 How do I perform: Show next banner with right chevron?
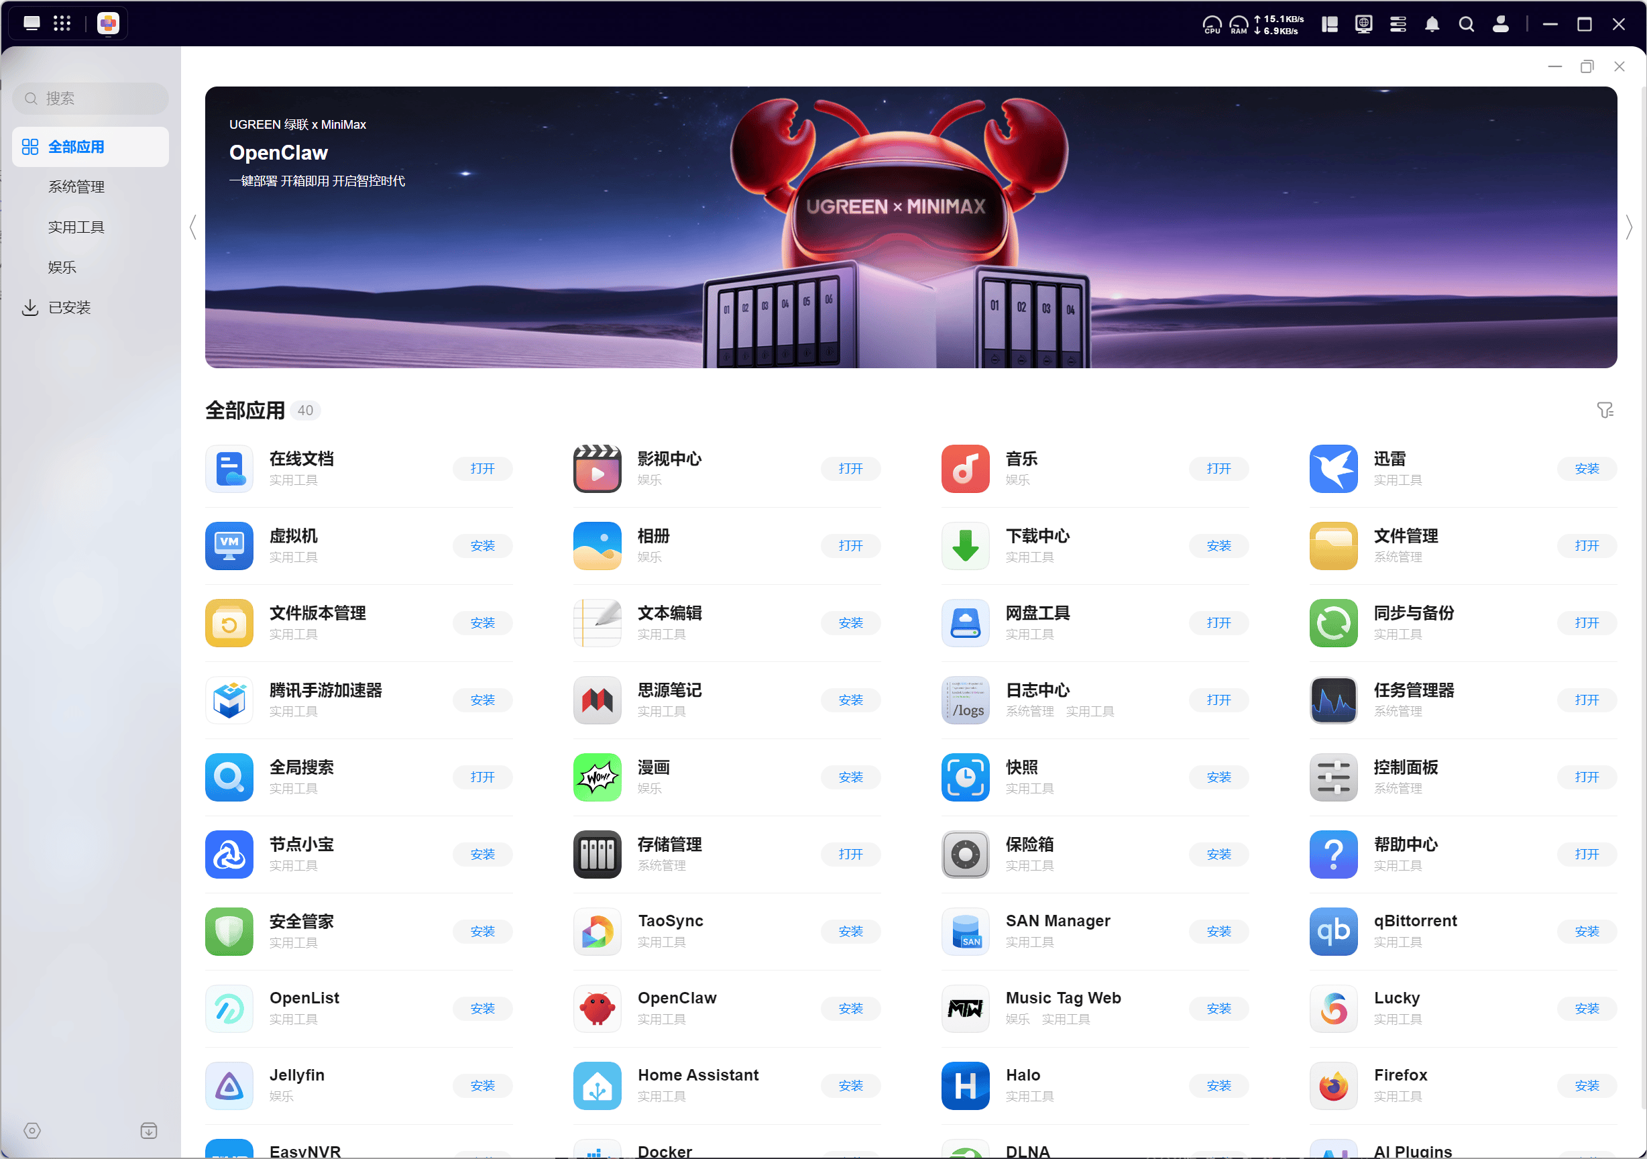1628,227
